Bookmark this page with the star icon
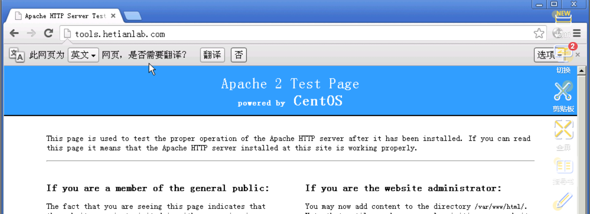The width and height of the screenshot is (590, 214). [x=539, y=33]
